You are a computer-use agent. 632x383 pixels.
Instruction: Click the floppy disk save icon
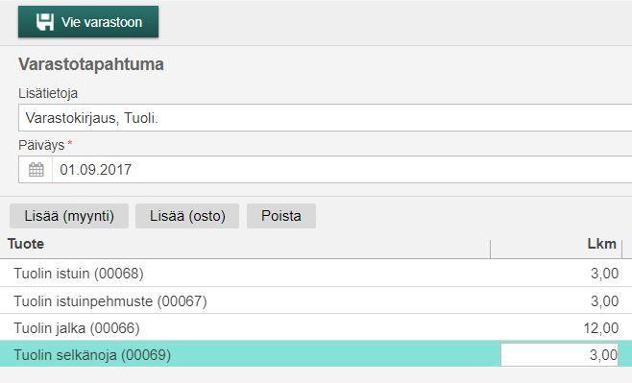45,22
